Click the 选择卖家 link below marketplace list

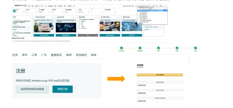[140, 23]
